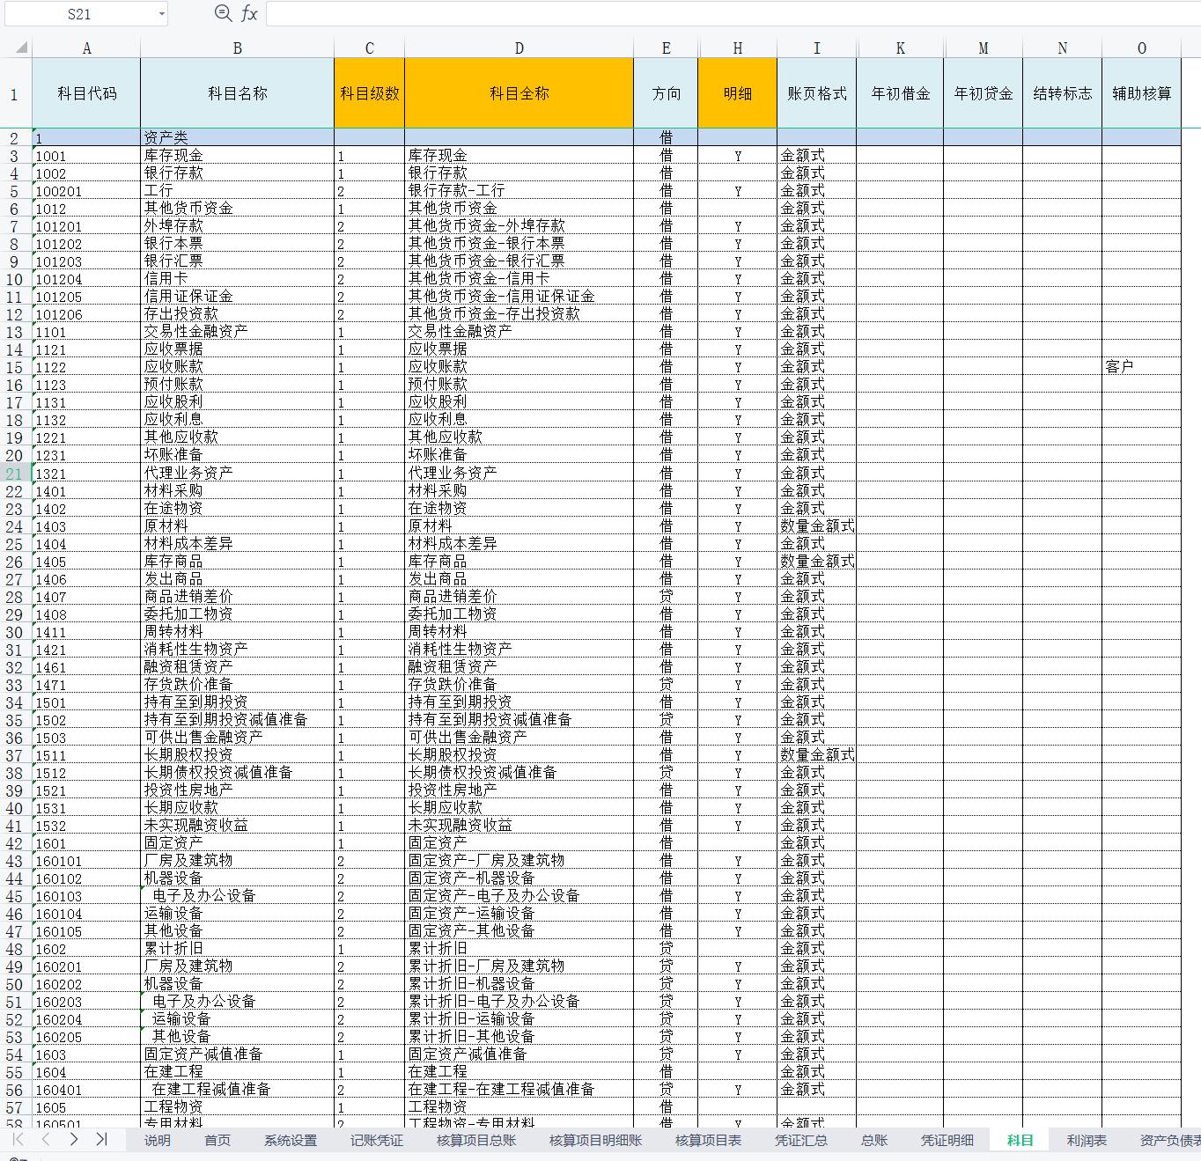Switch to the 凭证明细 sheet tab
The image size is (1201, 1161).
[x=947, y=1140]
